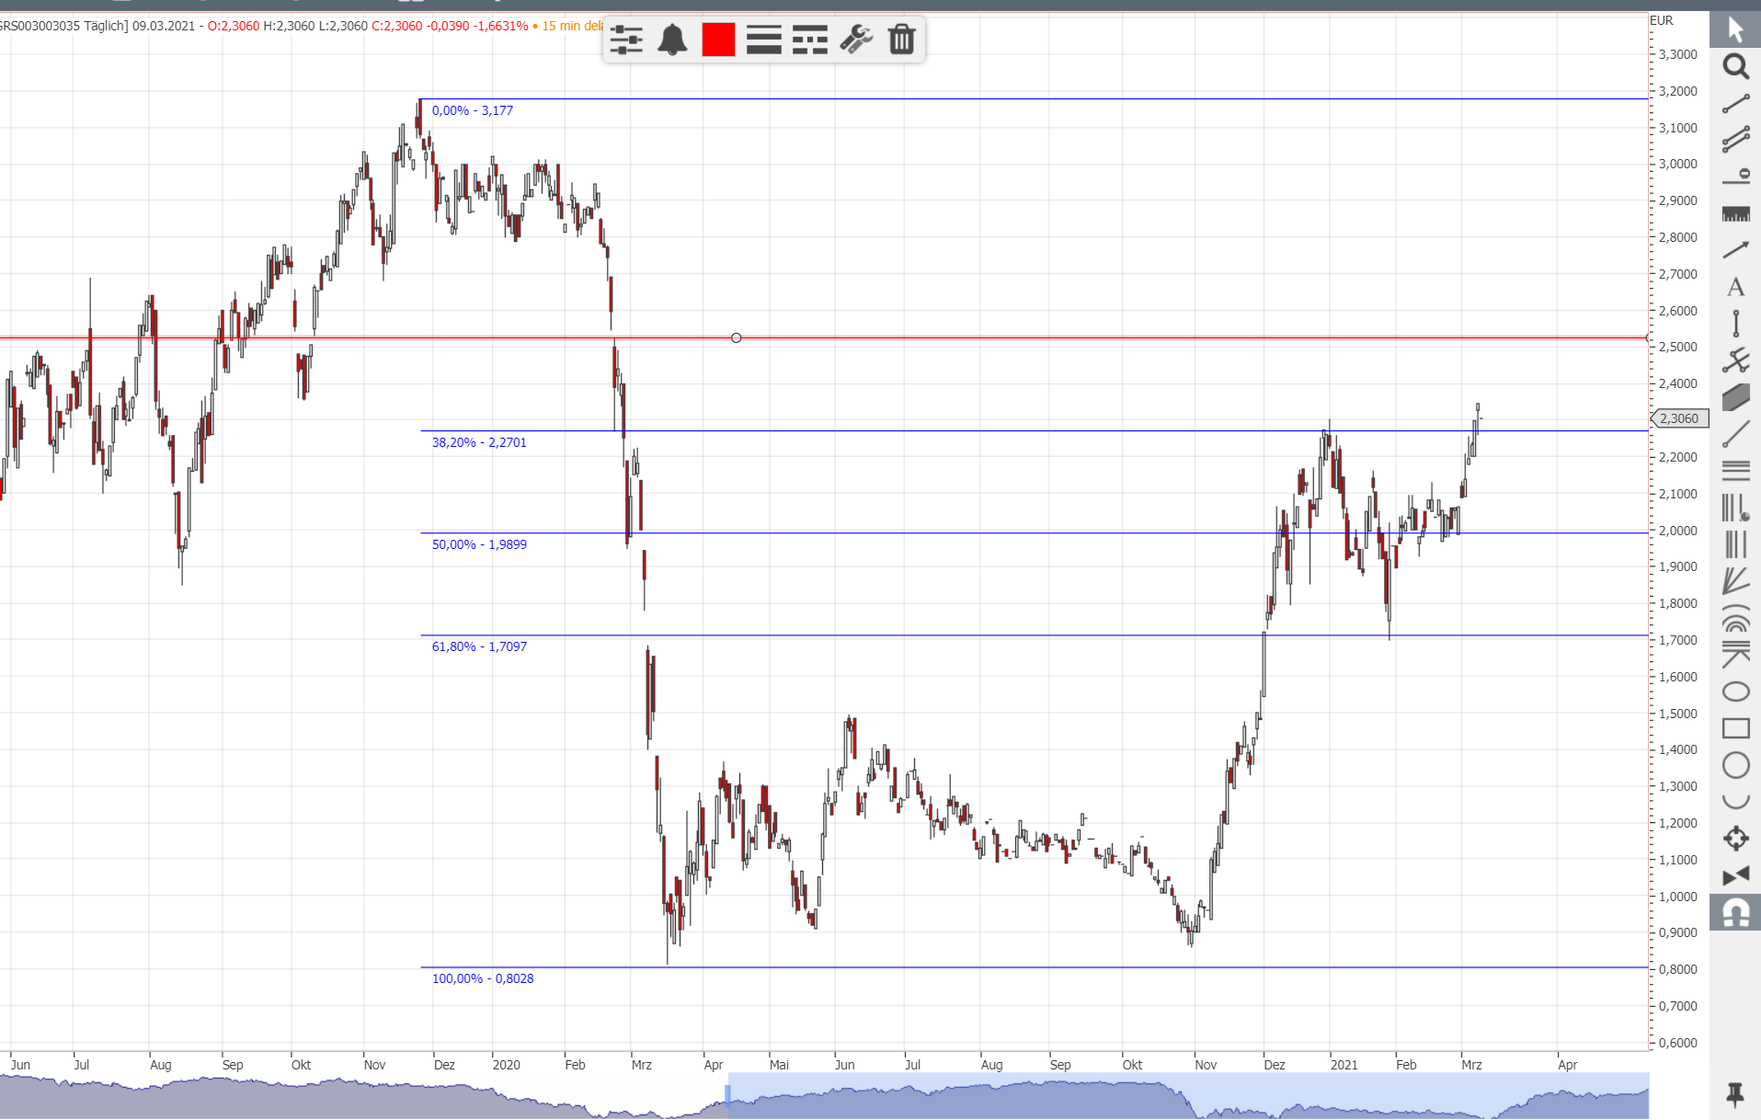Select the text annotation tool
Viewport: 1761px width, 1120px height.
(1735, 287)
